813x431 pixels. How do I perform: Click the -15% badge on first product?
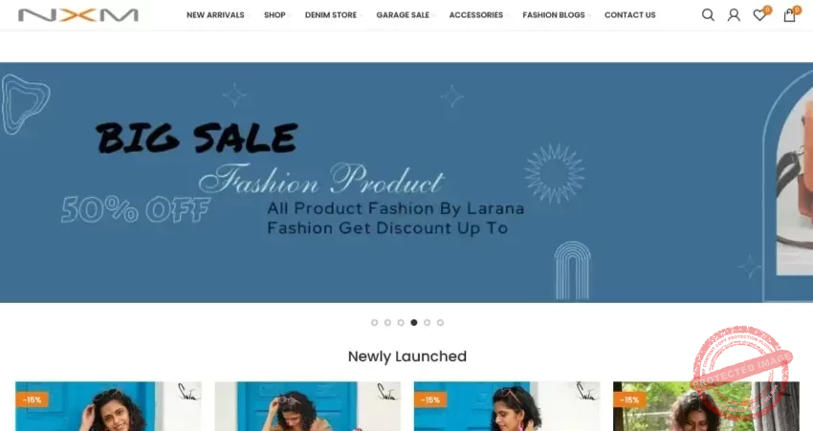[33, 399]
